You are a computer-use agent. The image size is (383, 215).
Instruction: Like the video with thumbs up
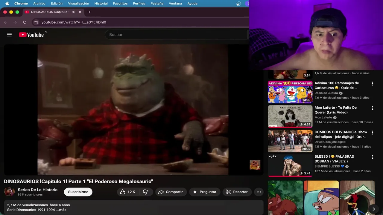(127, 192)
